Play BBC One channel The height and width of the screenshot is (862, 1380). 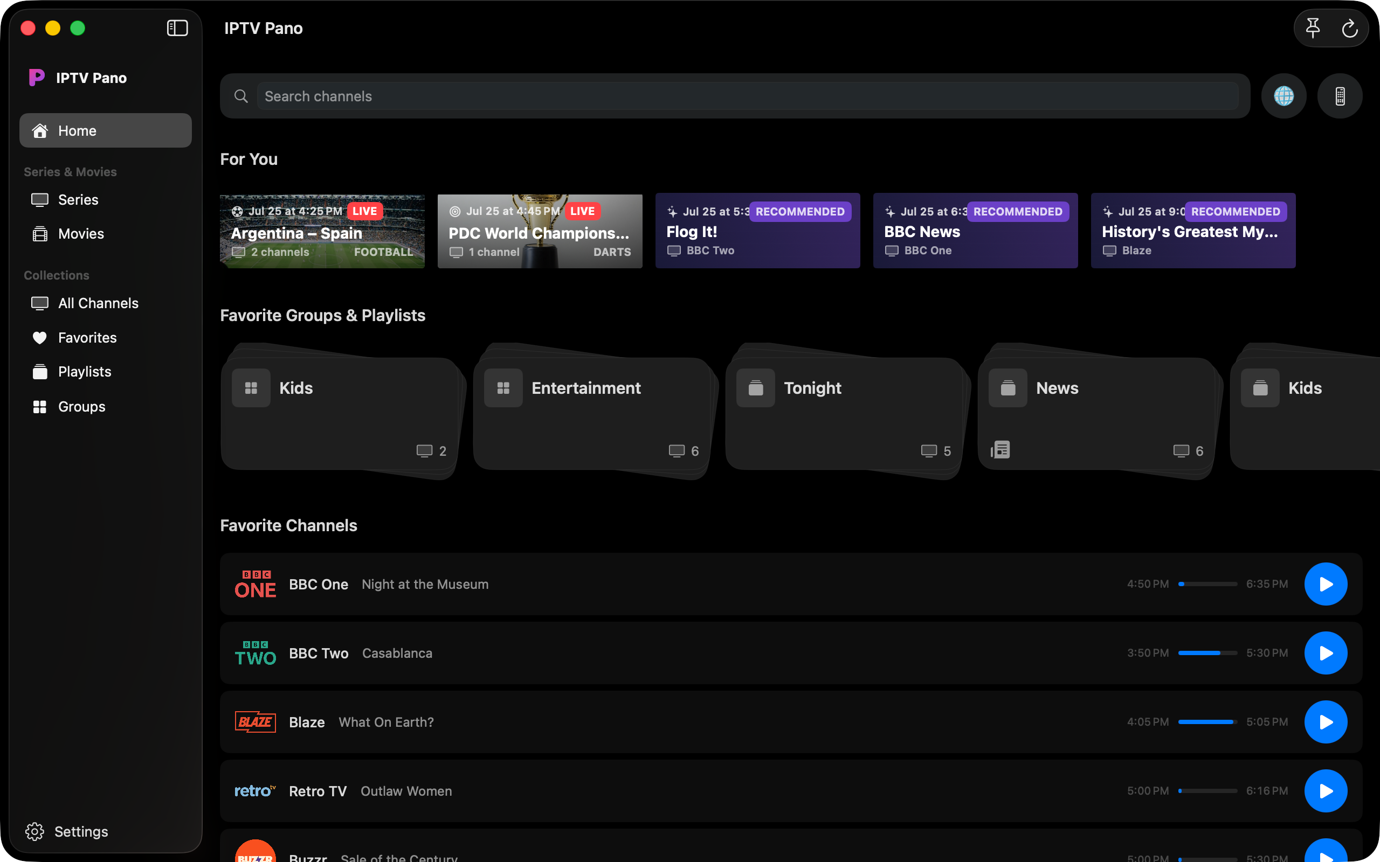coord(1326,584)
